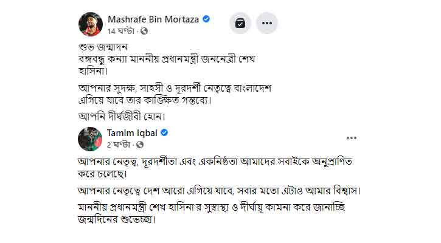
Task: Click the public globe icon on Mashrafe's post
Action: click(144, 31)
